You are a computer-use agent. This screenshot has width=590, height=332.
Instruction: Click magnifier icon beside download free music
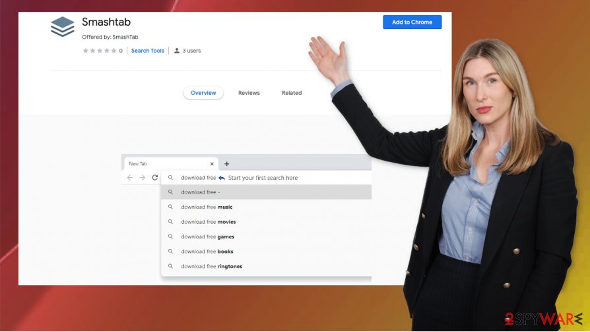[x=170, y=207]
